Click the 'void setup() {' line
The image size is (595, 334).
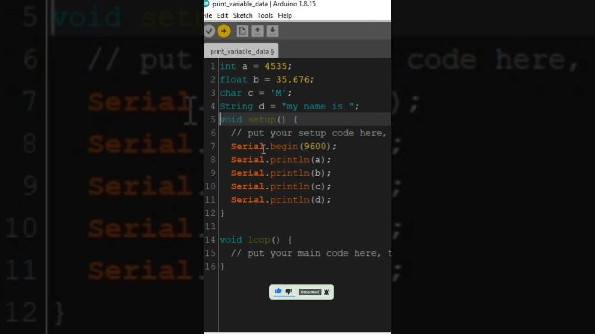pyautogui.click(x=258, y=120)
